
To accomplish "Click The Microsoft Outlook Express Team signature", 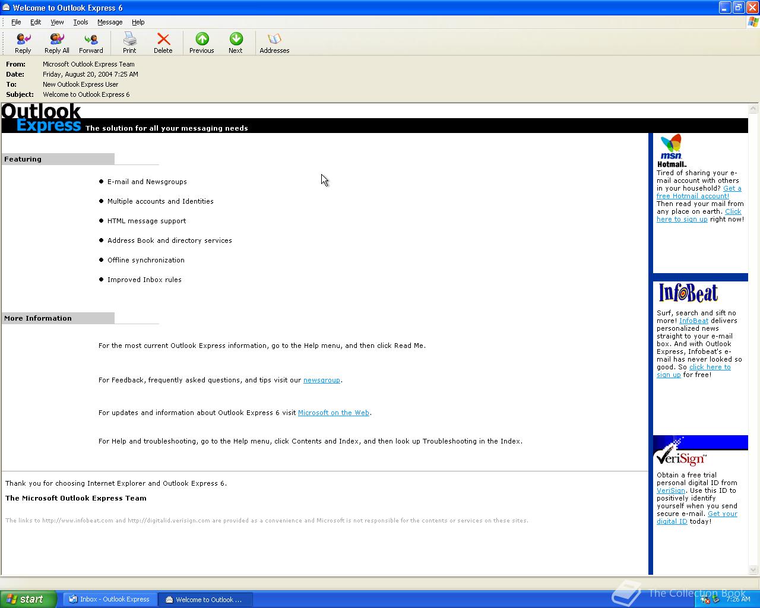I will pyautogui.click(x=76, y=498).
